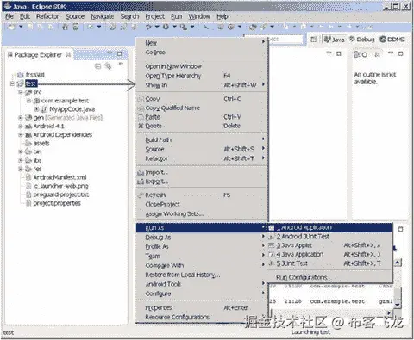
Task: Toggle Link with Editor in Package Explorer
Action: 108,66
